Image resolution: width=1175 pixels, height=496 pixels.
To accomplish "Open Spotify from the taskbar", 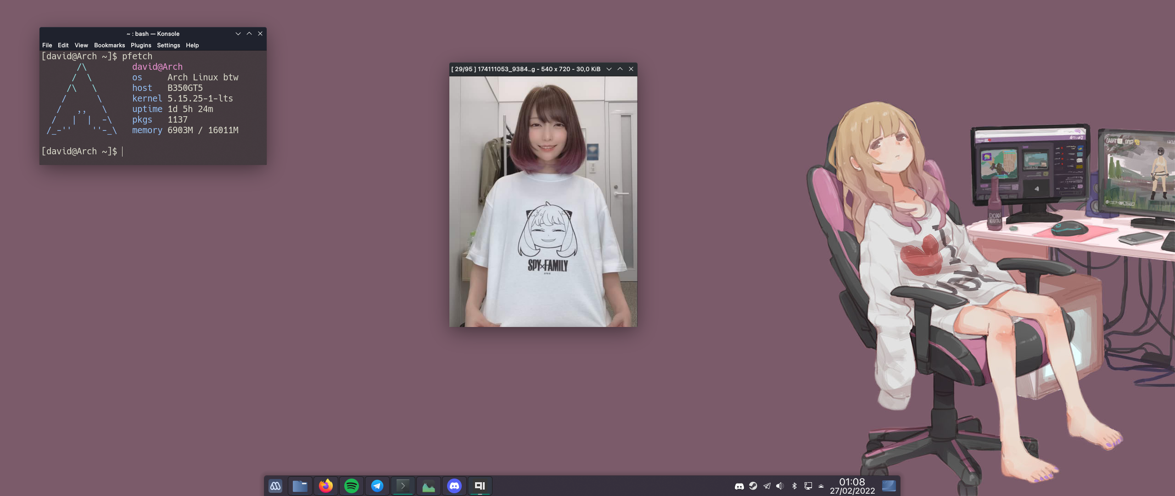I will (x=352, y=486).
